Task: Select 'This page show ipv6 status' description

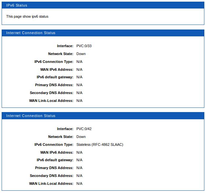Action: 27,16
